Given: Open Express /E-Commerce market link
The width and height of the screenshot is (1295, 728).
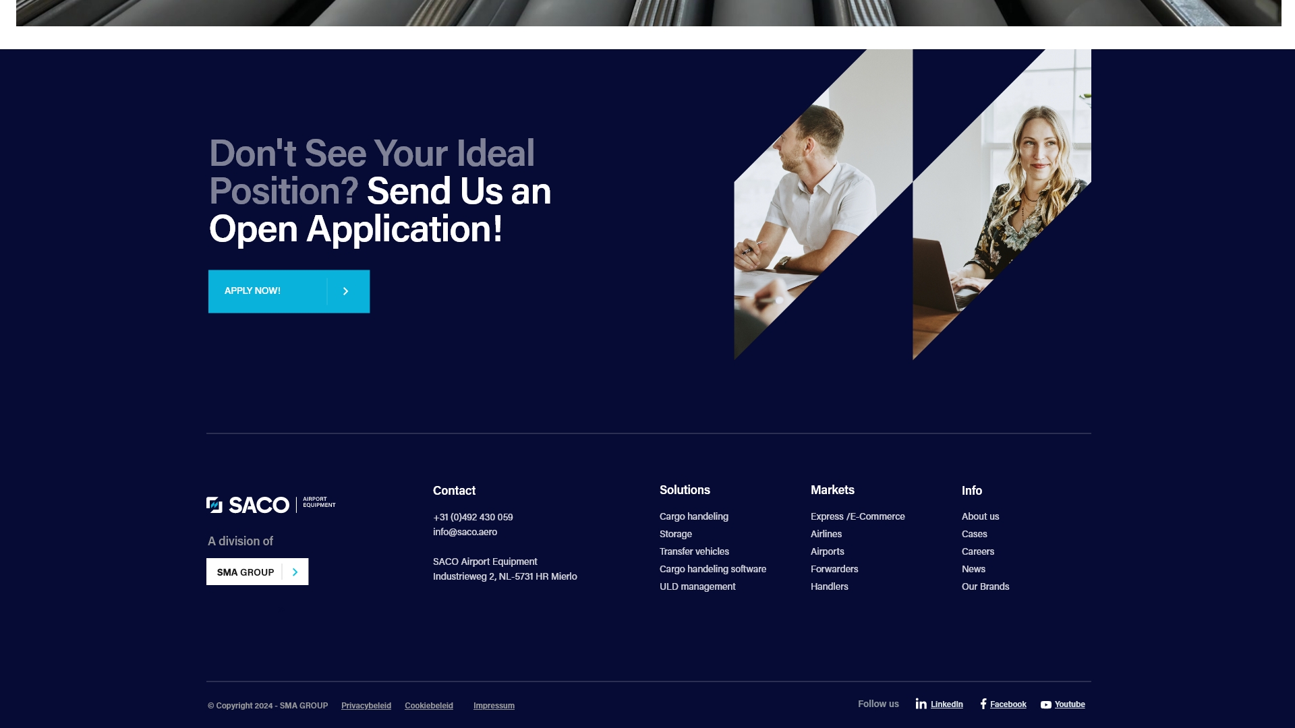Looking at the screenshot, I should [x=858, y=516].
